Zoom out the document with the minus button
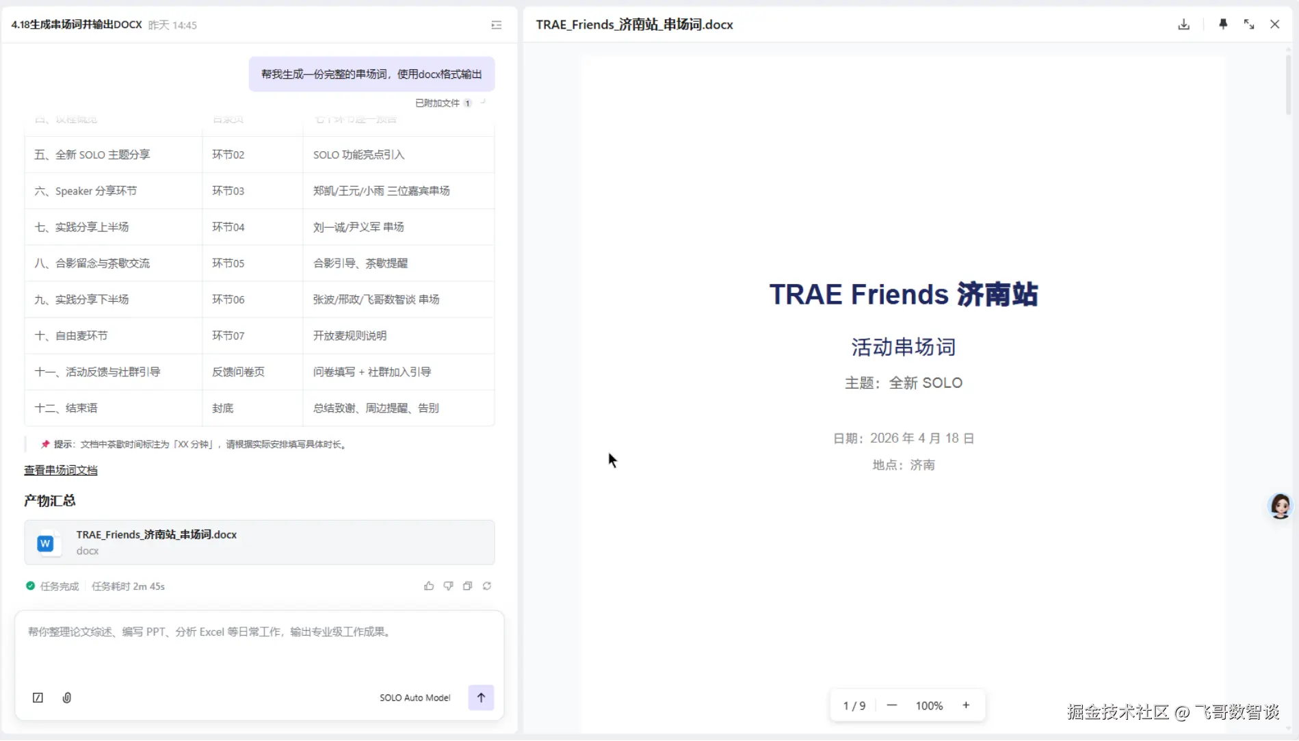 (x=892, y=705)
